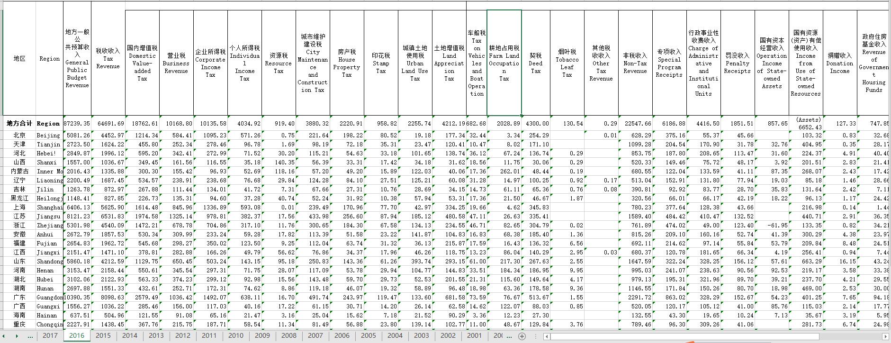Click the 广东 region cell
The width and height of the screenshot is (891, 343).
19,298
